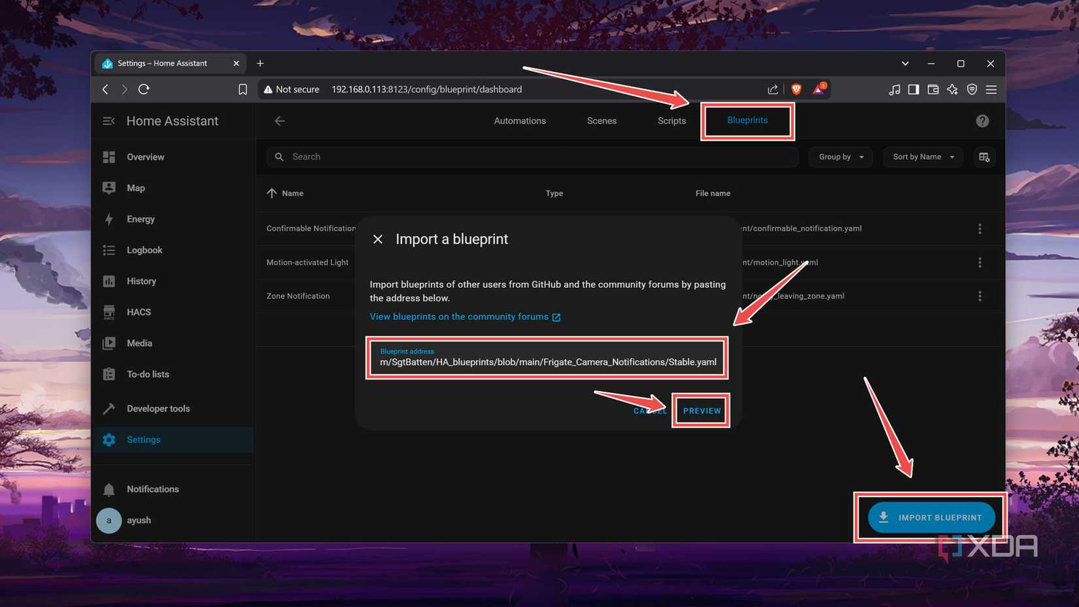Open the Energy dashboard
The height and width of the screenshot is (607, 1079).
point(141,219)
